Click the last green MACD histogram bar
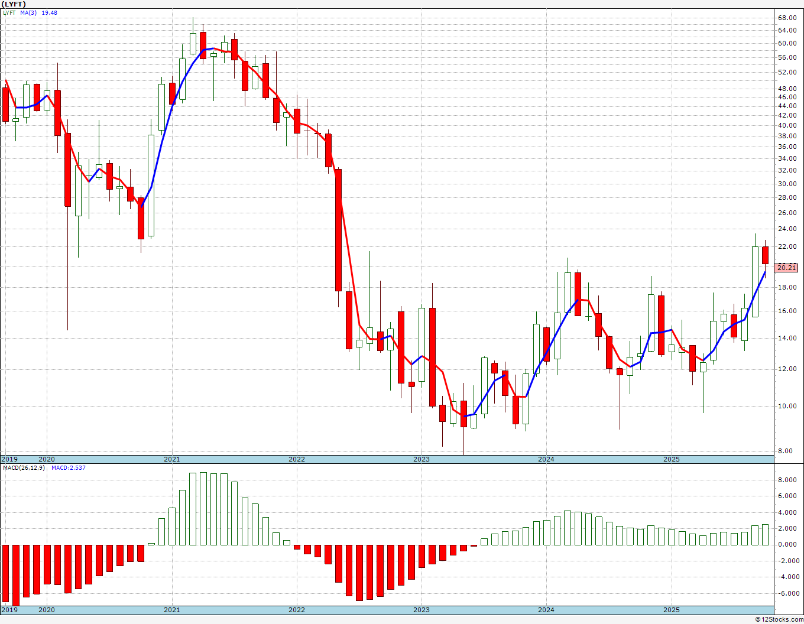804x624 pixels. [x=765, y=534]
